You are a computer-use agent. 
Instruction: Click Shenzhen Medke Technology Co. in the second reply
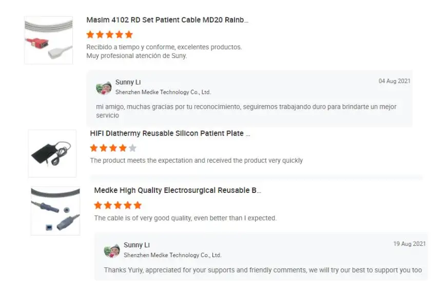point(172,255)
